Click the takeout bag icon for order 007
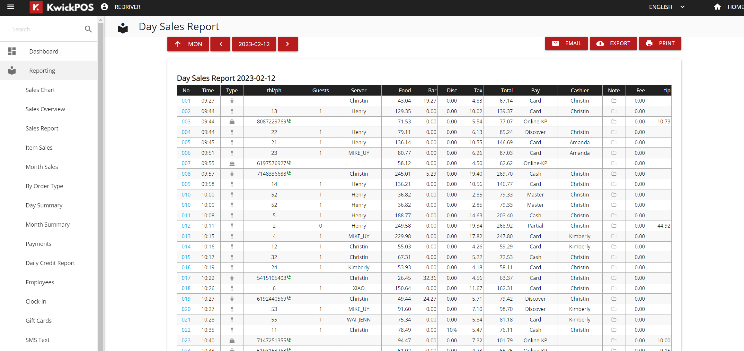 (232, 163)
